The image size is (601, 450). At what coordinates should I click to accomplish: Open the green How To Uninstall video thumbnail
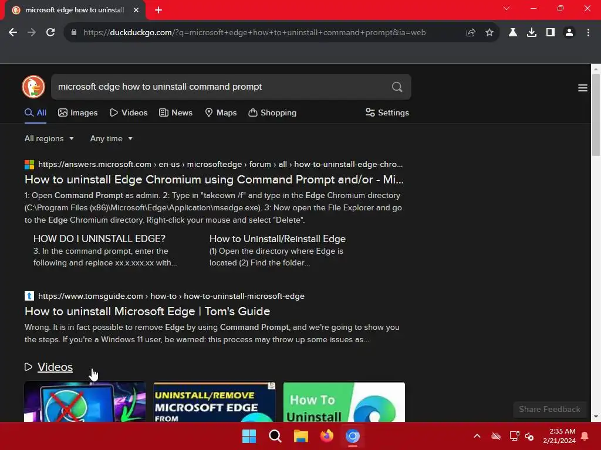[344, 402]
